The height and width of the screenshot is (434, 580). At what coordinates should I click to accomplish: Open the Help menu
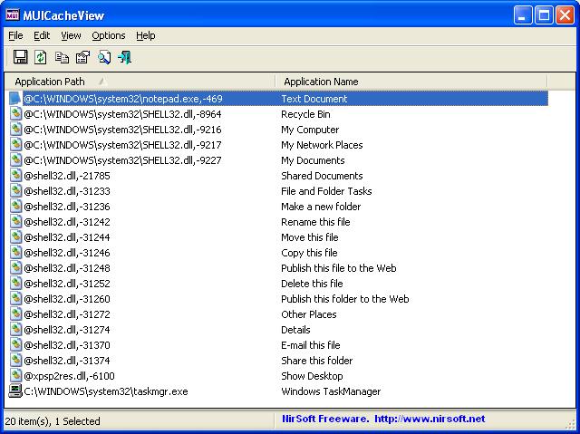coord(145,35)
